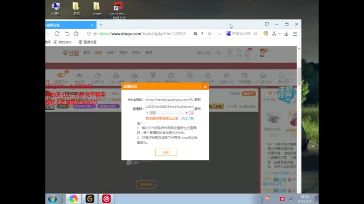The width and height of the screenshot is (364, 204).
Task: Close the current browser tab
Action: [92, 25]
